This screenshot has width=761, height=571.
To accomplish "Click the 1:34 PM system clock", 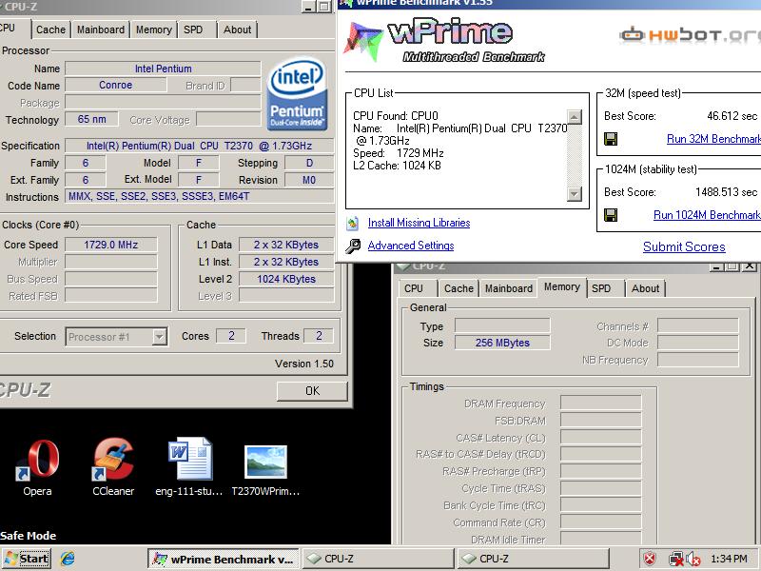I will pyautogui.click(x=729, y=559).
